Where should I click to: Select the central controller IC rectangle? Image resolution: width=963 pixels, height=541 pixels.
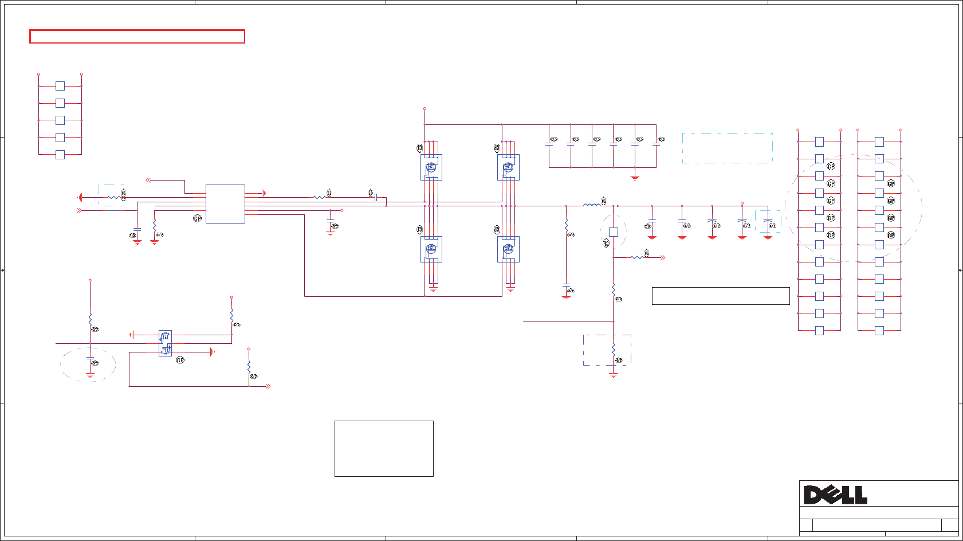point(225,204)
